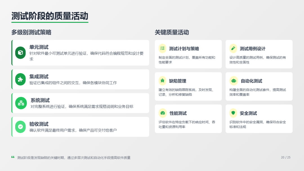
Task: Select the network diagram icon for 系统测试
Action: [21, 103]
